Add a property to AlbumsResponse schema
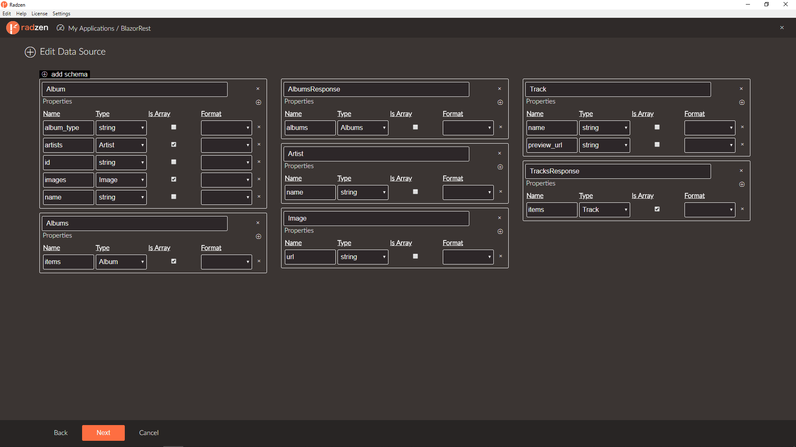 (500, 102)
